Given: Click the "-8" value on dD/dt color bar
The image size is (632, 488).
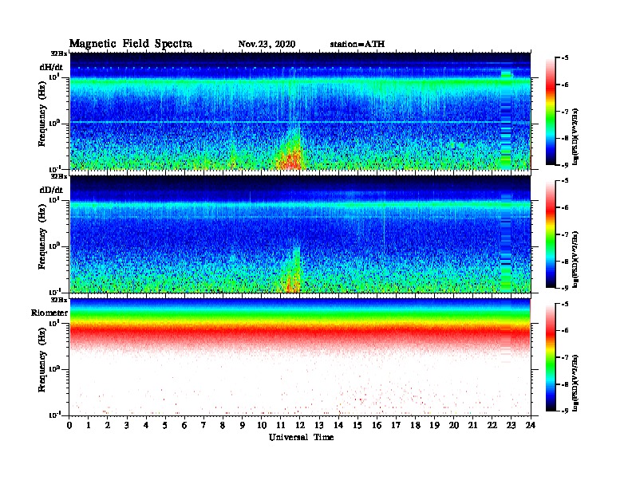Looking at the screenshot, I should [565, 262].
